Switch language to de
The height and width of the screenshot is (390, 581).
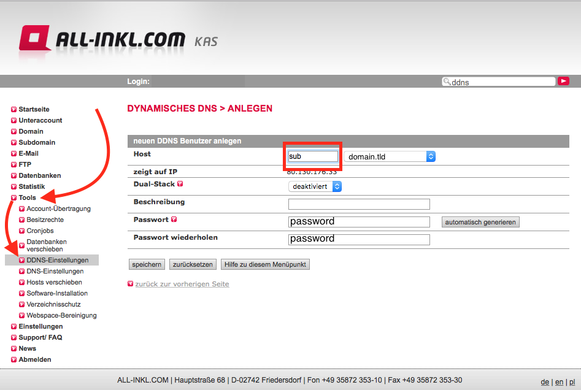click(x=545, y=382)
